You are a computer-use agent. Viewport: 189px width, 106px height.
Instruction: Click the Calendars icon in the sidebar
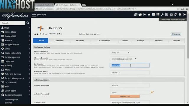click(x=3, y=61)
